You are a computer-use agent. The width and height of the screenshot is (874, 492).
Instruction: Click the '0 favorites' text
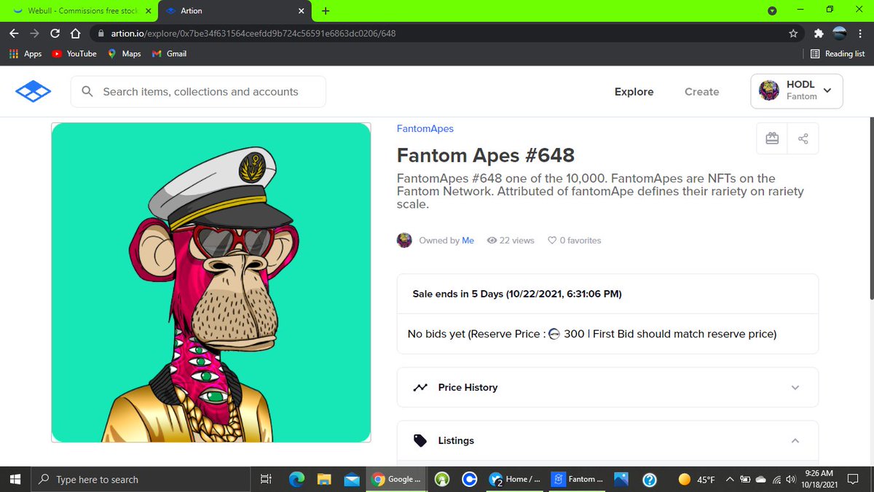point(580,241)
